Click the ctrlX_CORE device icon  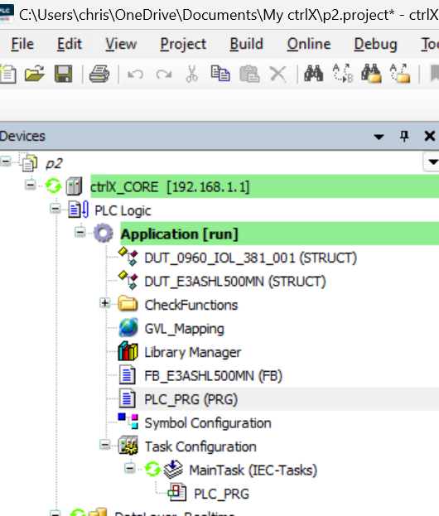pyautogui.click(x=74, y=186)
